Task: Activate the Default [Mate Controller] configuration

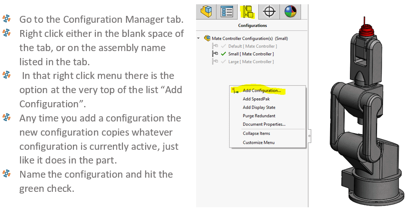Action: coord(252,46)
